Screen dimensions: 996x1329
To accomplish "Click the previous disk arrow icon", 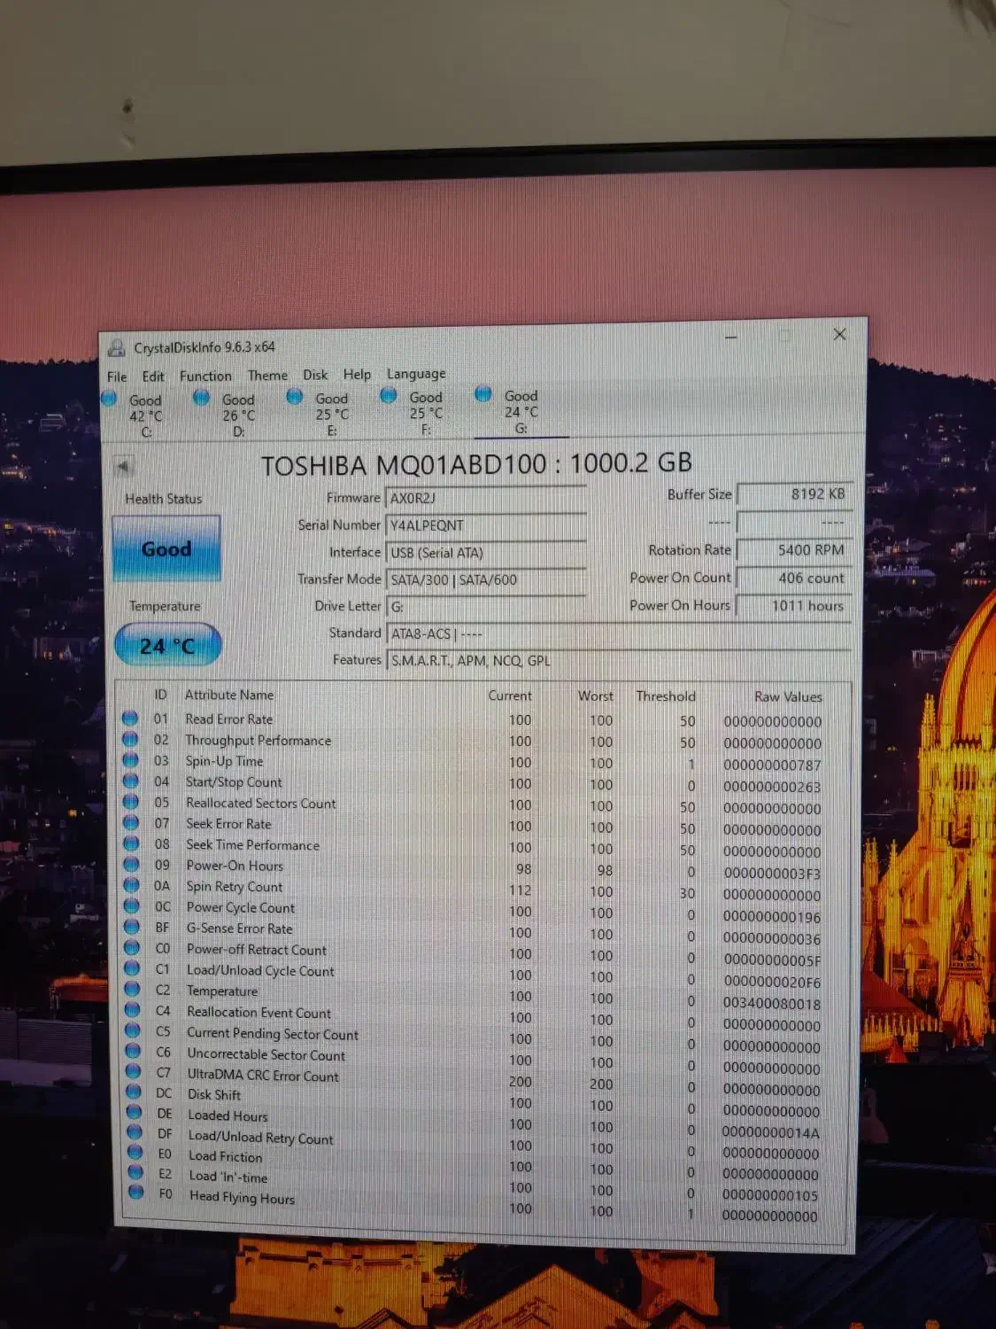I will tap(124, 466).
